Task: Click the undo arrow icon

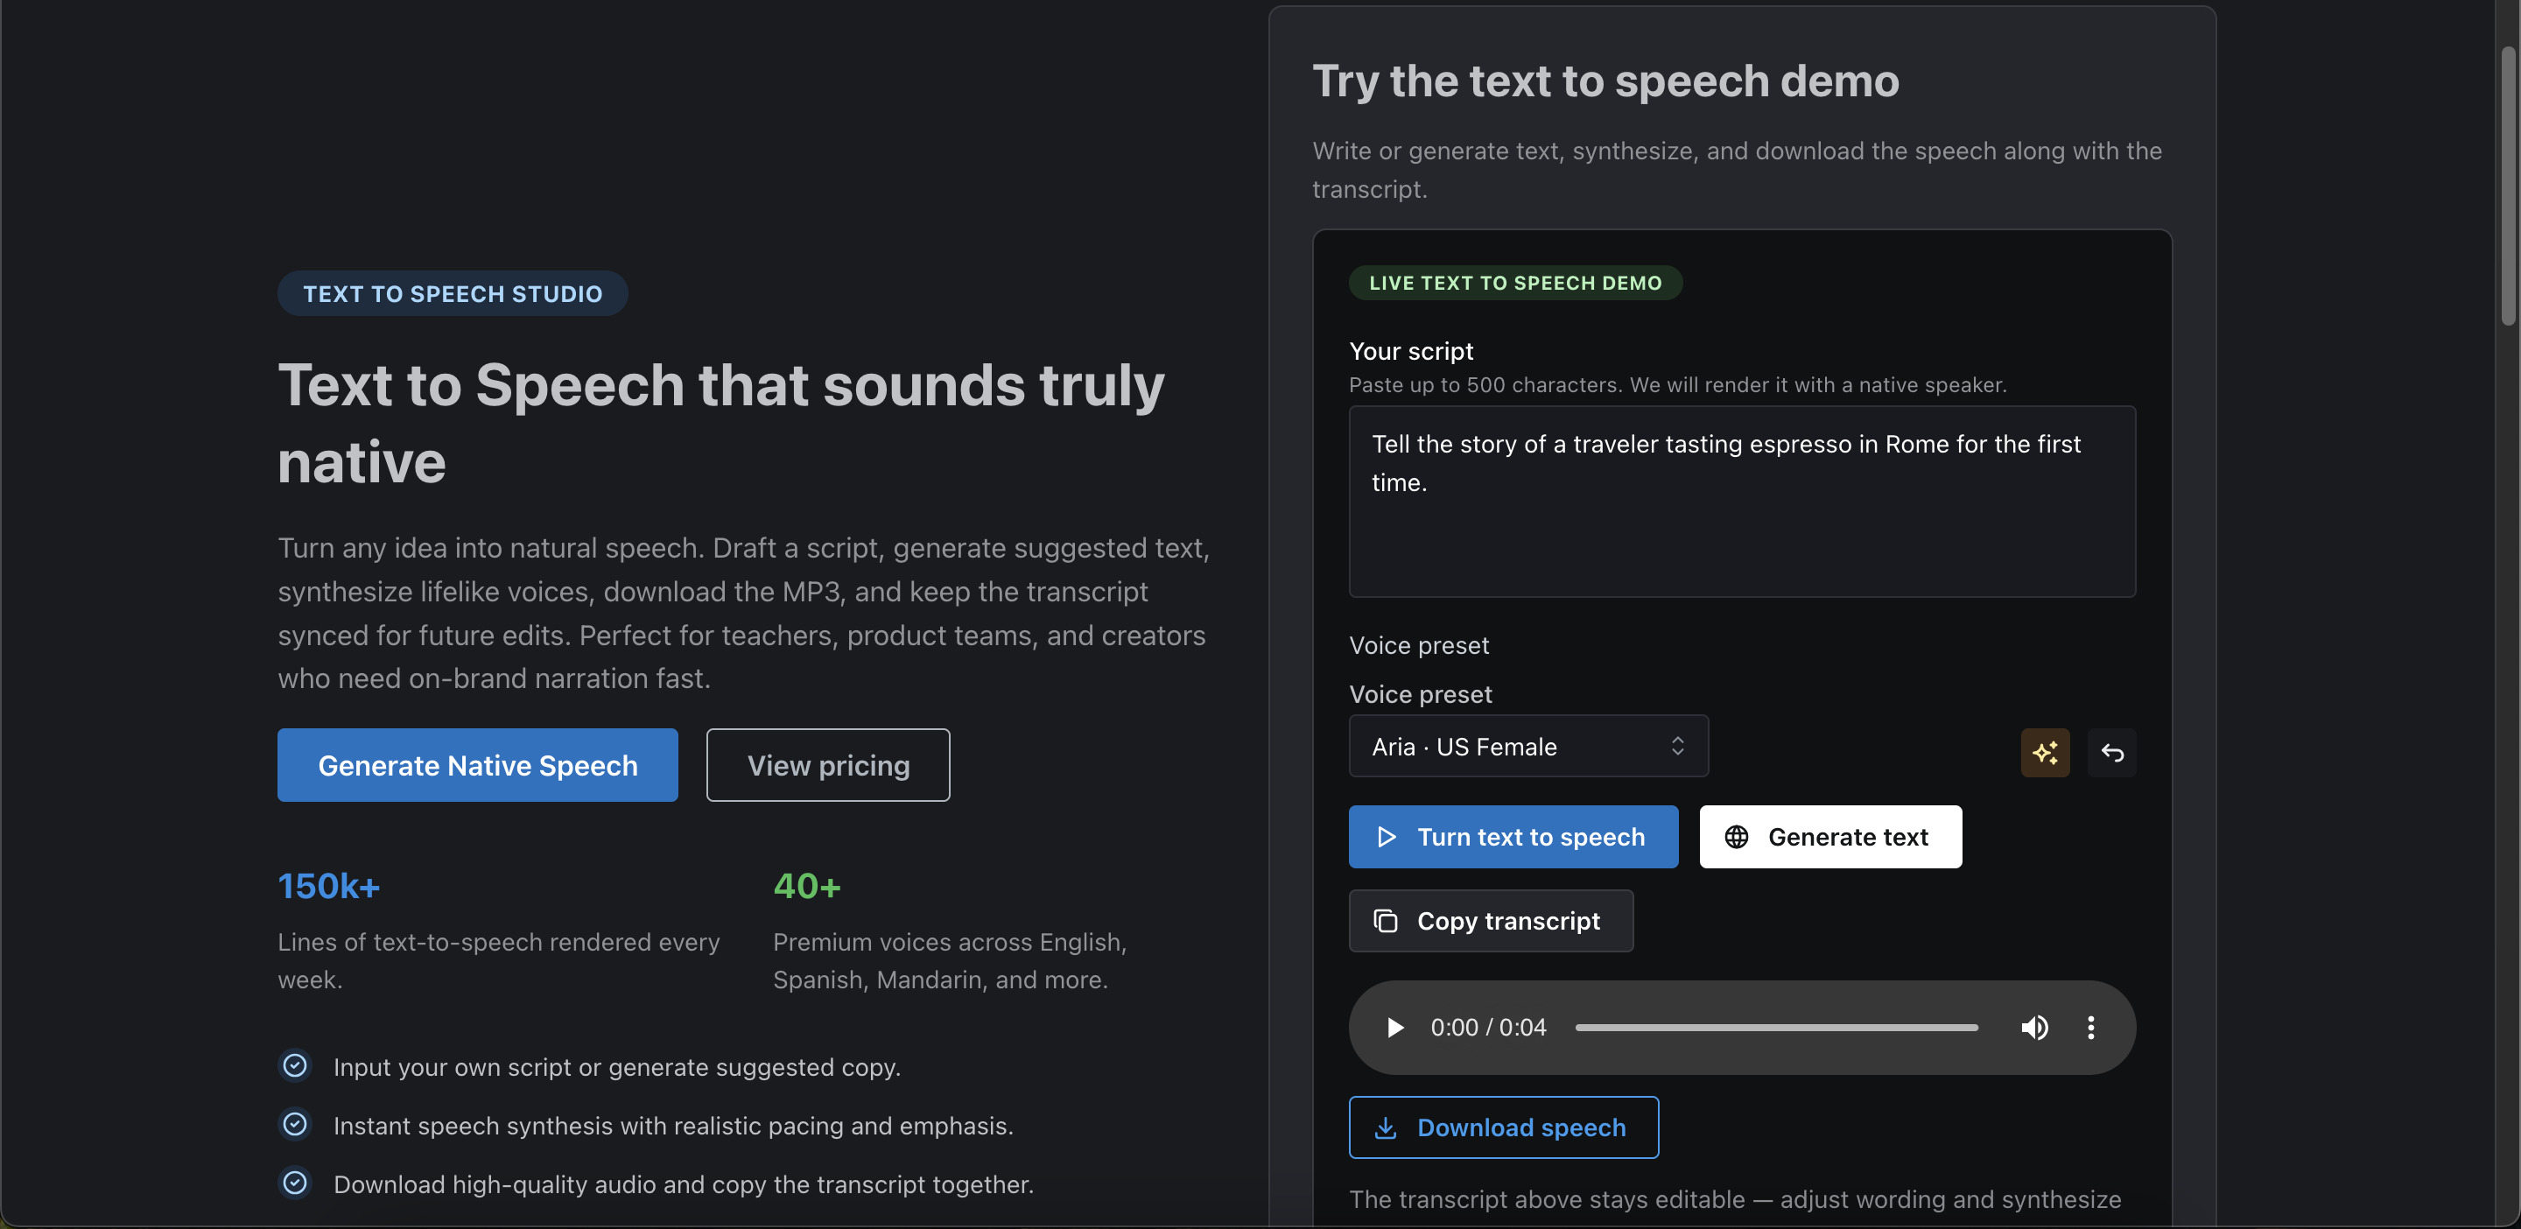Action: [2111, 753]
